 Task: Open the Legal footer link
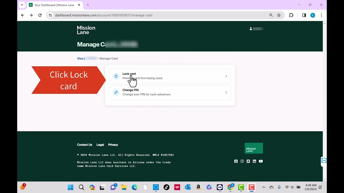tap(100, 145)
